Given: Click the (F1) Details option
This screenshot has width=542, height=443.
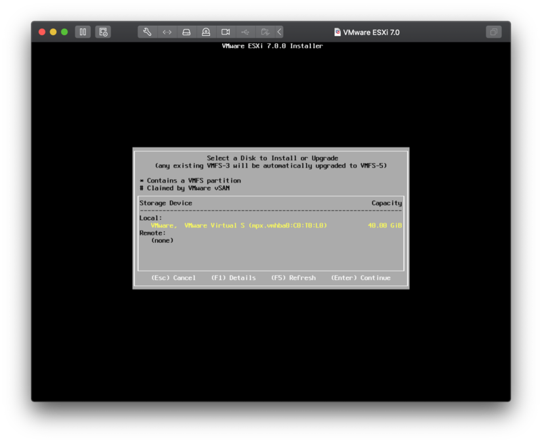Looking at the screenshot, I should (x=234, y=278).
